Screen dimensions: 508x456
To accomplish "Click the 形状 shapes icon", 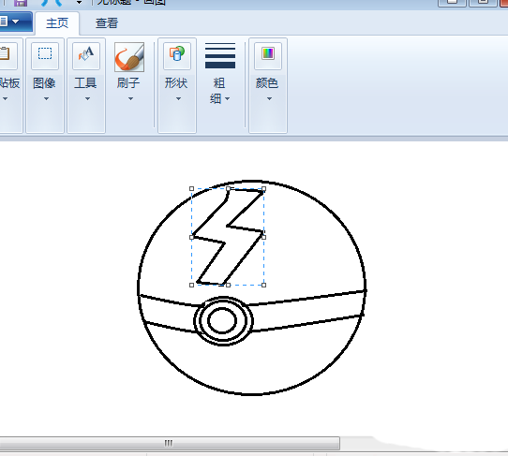I will 177,54.
